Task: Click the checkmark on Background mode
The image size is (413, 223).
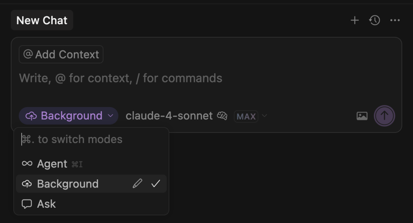Action: (156, 184)
